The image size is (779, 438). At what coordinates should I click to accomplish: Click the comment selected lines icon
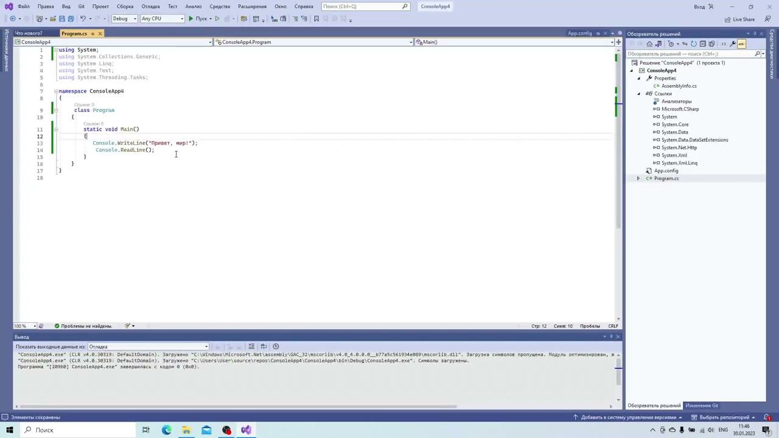tap(295, 18)
